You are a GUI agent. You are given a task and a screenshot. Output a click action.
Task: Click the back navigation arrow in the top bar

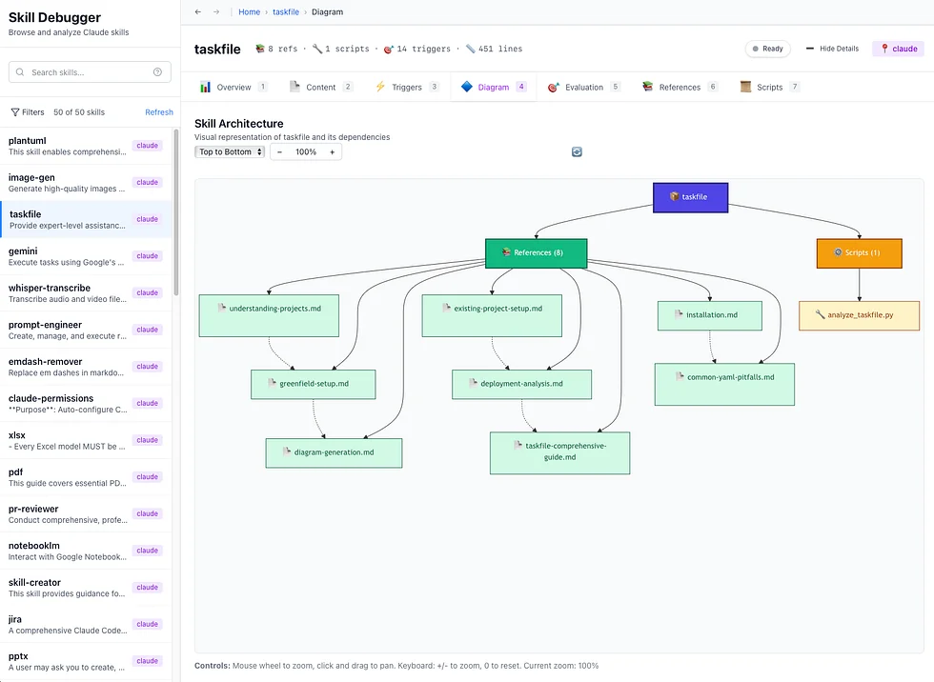point(198,11)
